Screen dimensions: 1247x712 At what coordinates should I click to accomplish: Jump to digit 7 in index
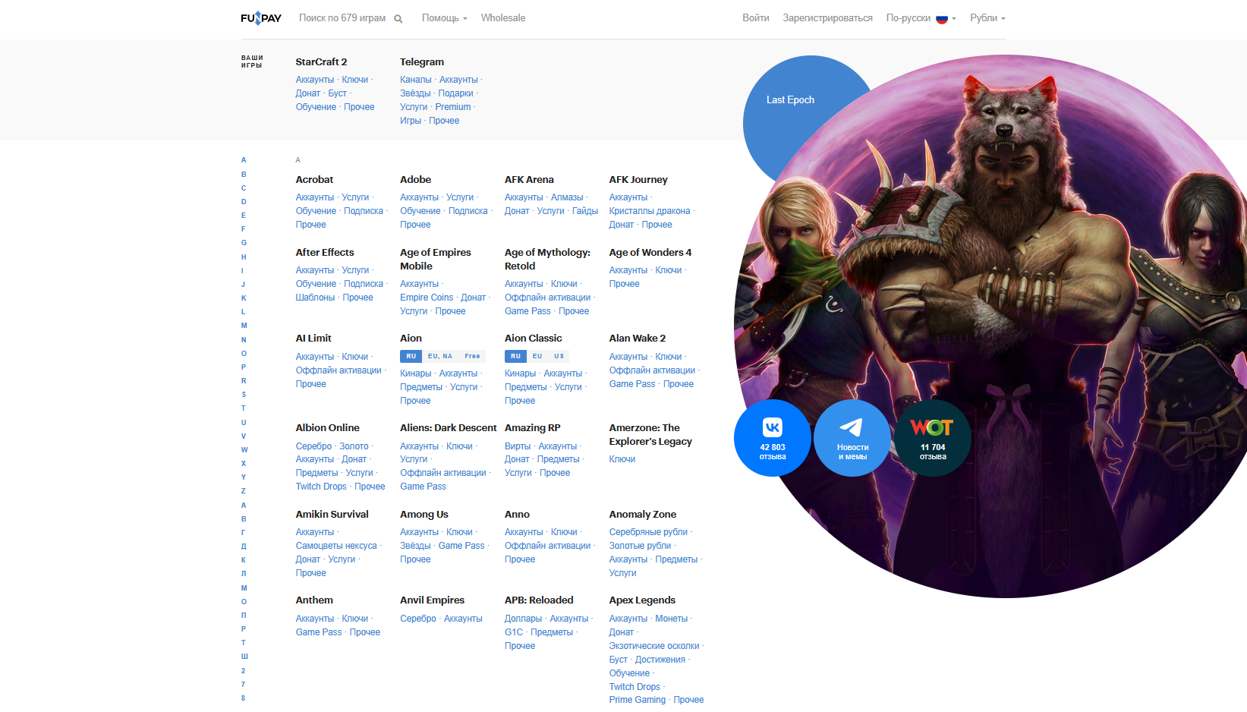tap(244, 685)
